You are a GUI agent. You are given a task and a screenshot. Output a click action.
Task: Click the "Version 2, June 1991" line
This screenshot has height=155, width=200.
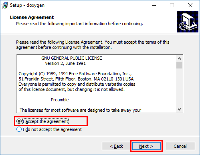(x=65, y=63)
